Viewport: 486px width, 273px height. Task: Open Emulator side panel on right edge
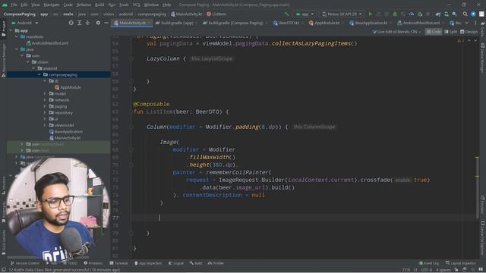[483, 204]
